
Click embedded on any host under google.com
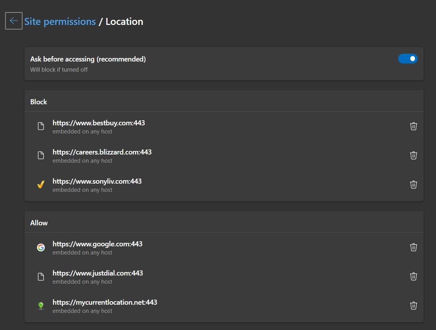82,253
